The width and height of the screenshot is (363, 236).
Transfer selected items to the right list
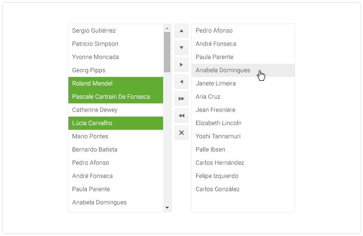click(181, 65)
